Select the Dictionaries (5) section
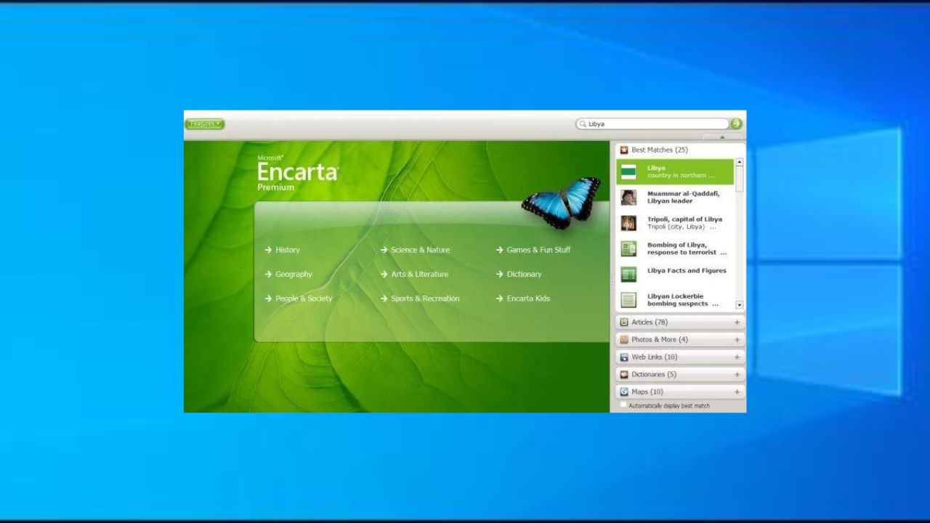This screenshot has height=523, width=930. pyautogui.click(x=680, y=374)
